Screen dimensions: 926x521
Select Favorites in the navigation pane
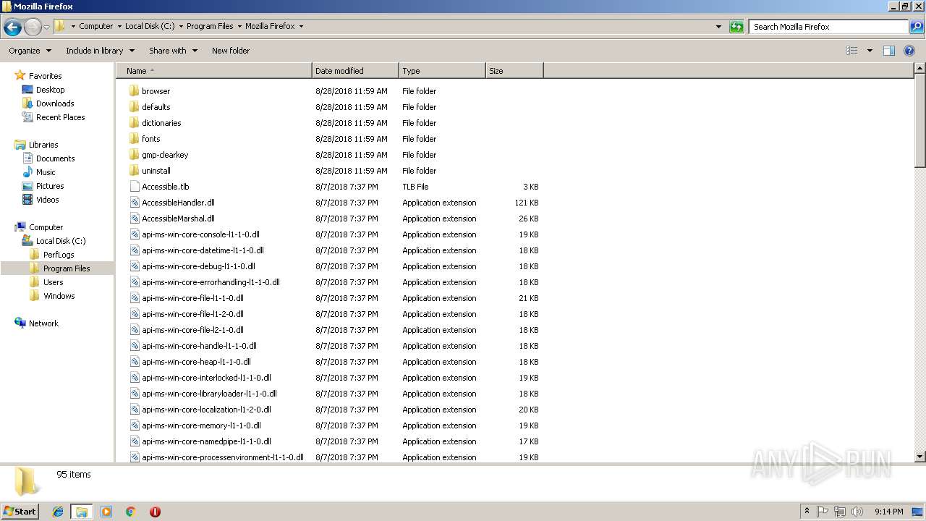pos(45,76)
